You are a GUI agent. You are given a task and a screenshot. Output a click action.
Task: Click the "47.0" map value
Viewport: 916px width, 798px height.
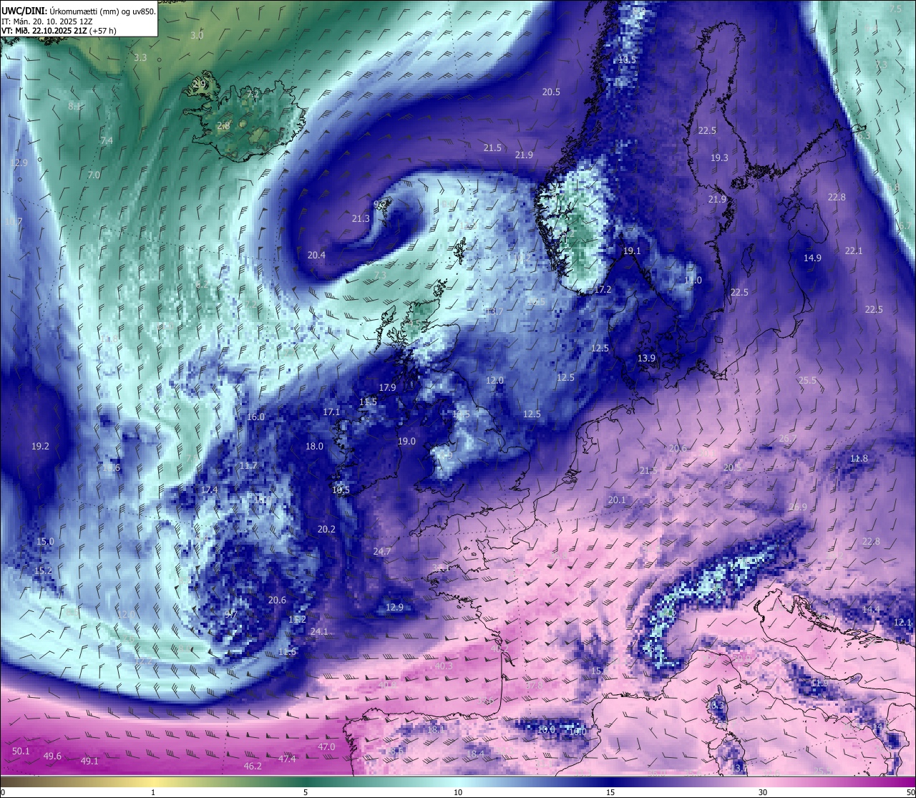(326, 746)
